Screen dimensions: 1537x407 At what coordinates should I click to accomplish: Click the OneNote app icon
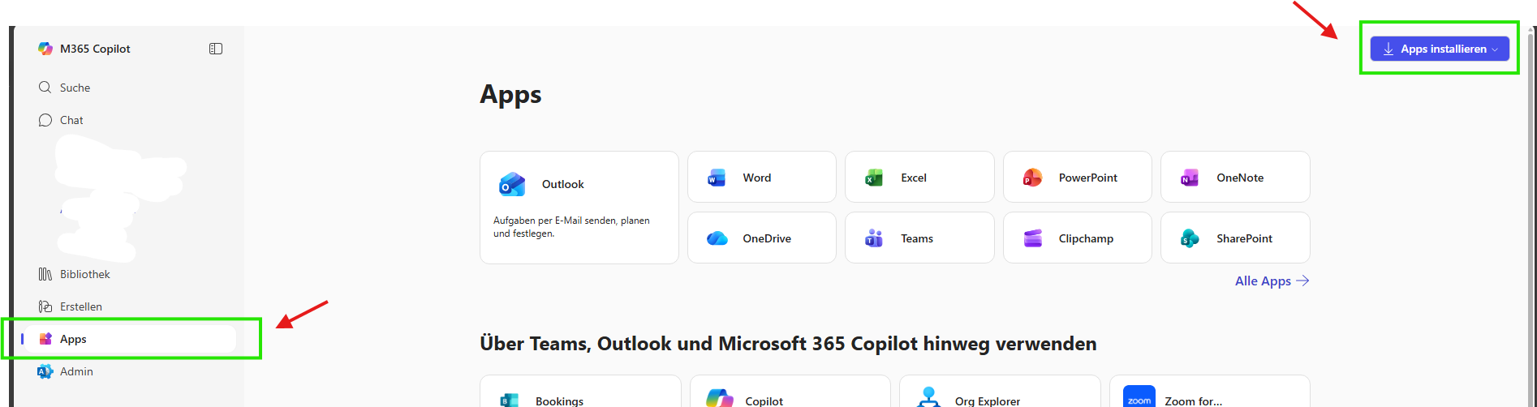pos(1190,178)
